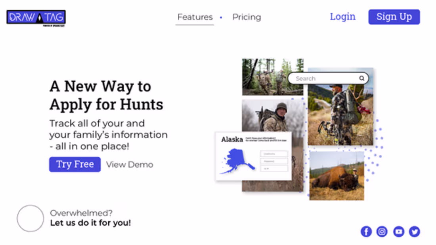The height and width of the screenshot is (245, 436).
Task: Open the bison photo thumbnail
Action: pyautogui.click(x=337, y=176)
